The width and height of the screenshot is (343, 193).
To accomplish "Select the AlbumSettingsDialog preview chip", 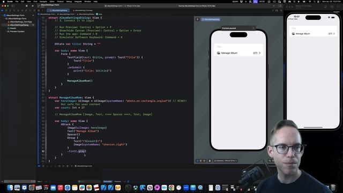I will (211, 19).
